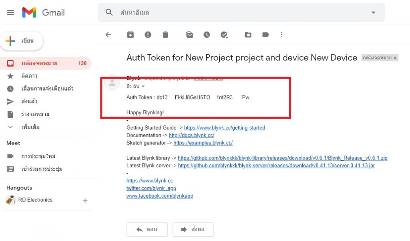Viewport: 410px width, 241px height.
Task: Open the docs.blynk.cc documentation link
Action: click(x=191, y=135)
